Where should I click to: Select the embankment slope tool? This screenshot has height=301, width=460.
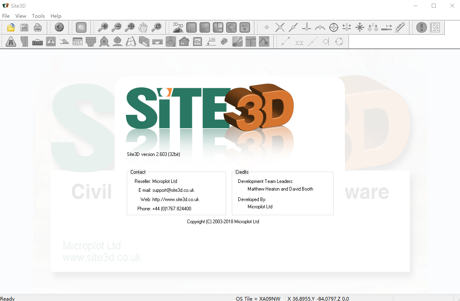[x=64, y=42]
